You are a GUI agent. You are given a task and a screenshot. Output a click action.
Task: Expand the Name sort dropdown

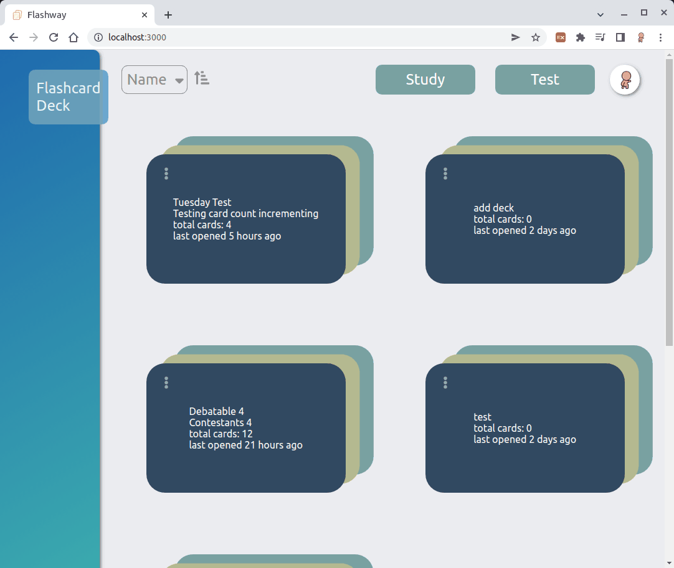pyautogui.click(x=154, y=80)
